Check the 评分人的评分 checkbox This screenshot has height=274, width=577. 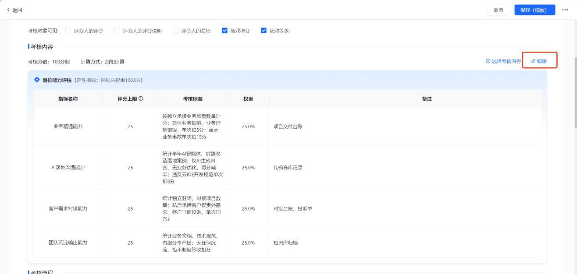tap(68, 31)
